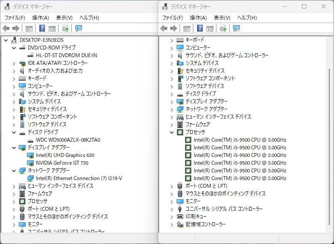
Task: Click adapter icon beside NVIDIA GeForce GT 730
Action: pyautogui.click(x=30, y=163)
